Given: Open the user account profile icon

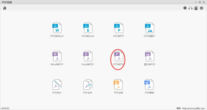Looking at the screenshot, I should tap(196, 8).
